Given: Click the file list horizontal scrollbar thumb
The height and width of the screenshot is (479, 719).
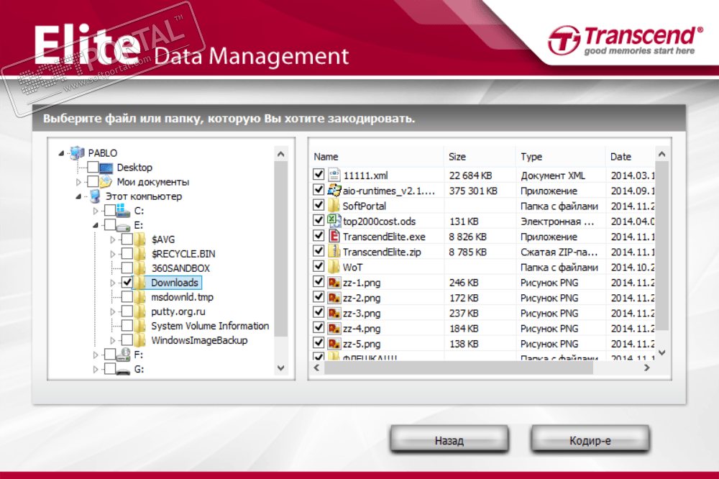Looking at the screenshot, I should [459, 368].
